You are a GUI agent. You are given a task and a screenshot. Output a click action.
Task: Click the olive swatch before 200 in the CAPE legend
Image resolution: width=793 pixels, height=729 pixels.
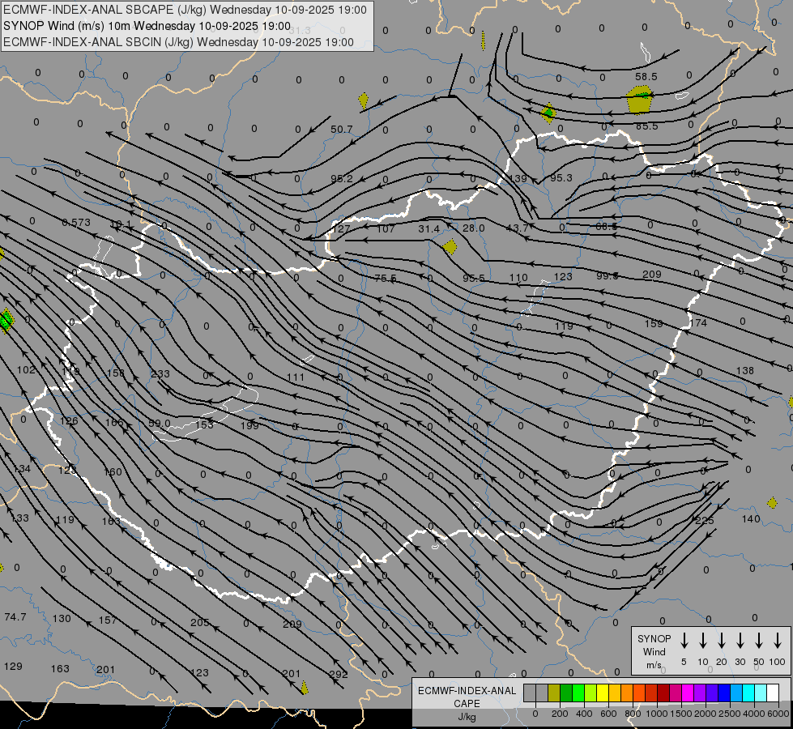coord(554,693)
